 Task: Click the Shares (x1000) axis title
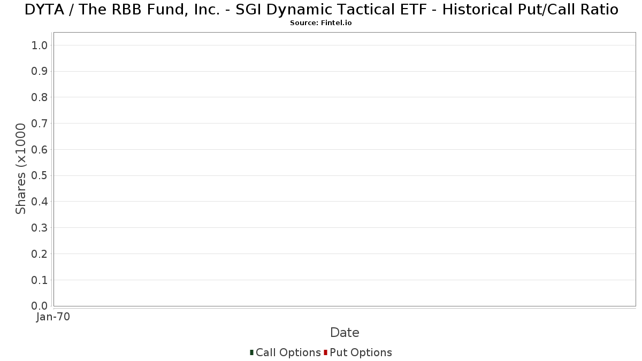point(21,168)
